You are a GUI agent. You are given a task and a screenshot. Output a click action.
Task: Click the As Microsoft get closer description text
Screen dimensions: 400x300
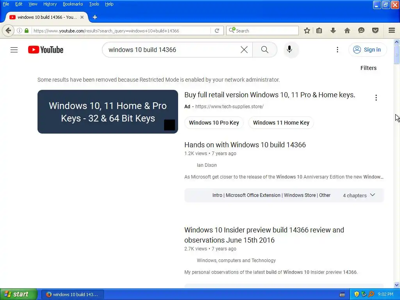point(284,177)
